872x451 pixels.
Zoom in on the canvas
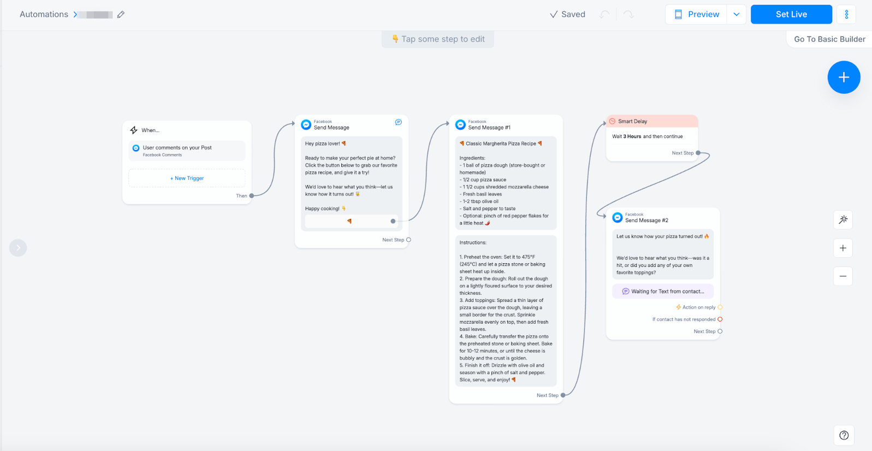pos(843,248)
